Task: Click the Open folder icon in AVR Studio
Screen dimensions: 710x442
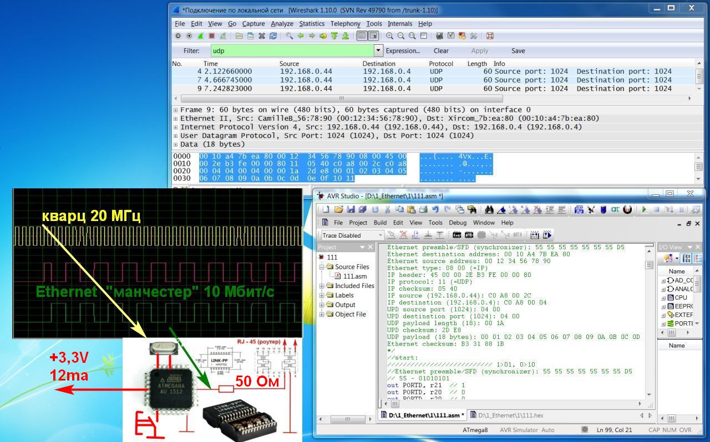Action: point(338,209)
